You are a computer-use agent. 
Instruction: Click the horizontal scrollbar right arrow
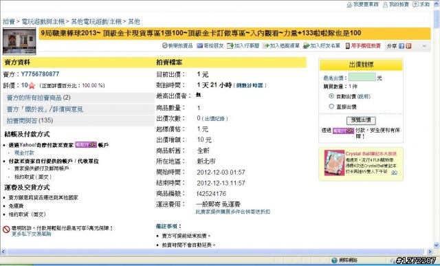point(430,252)
